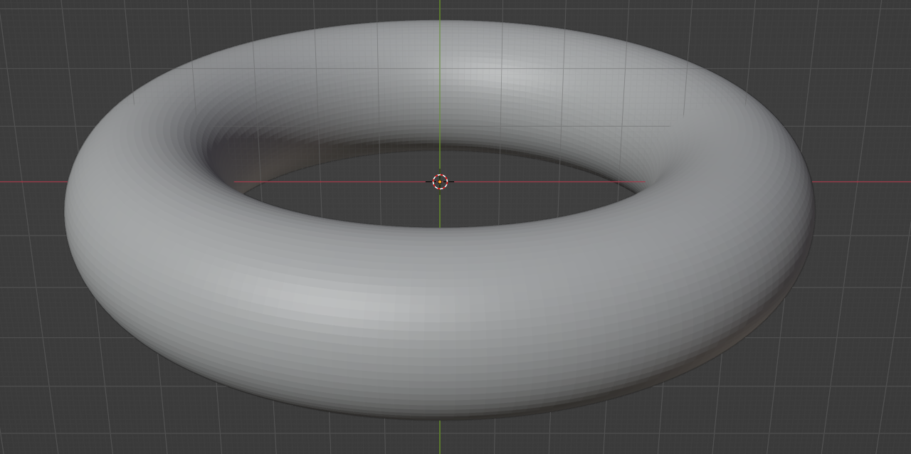Click the 3D cursor at the scene center
911x454 pixels.
(440, 181)
